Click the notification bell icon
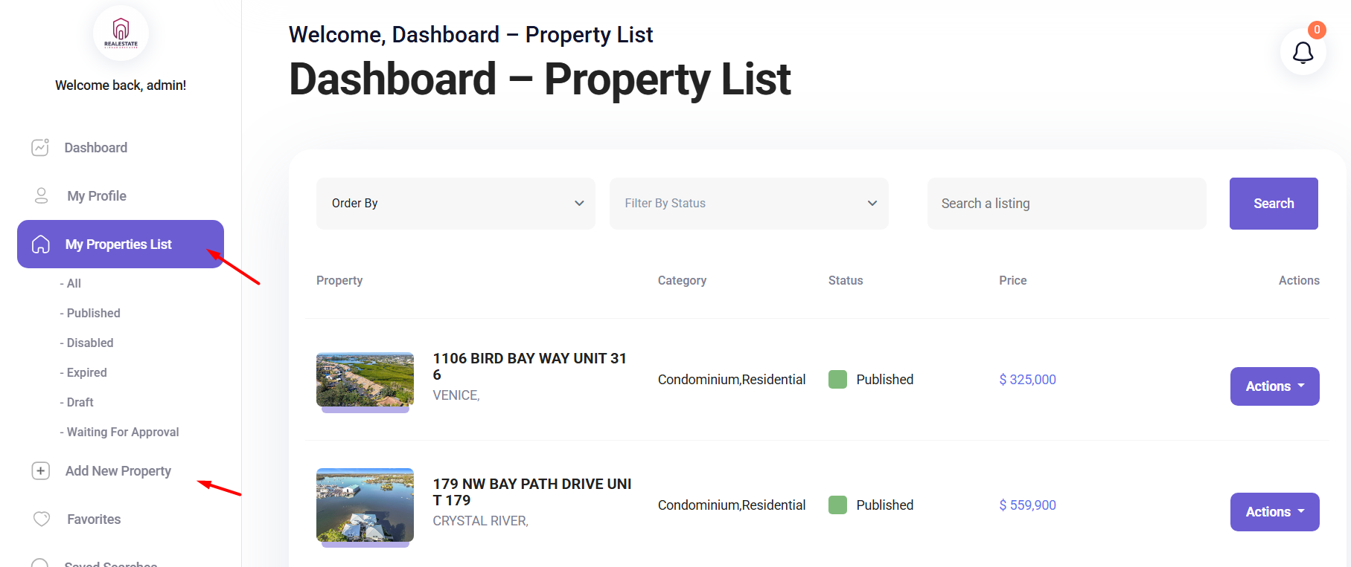 pyautogui.click(x=1303, y=53)
